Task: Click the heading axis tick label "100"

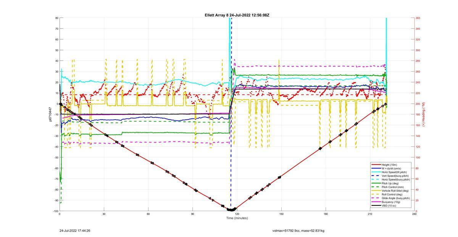Action: tap(418, 157)
